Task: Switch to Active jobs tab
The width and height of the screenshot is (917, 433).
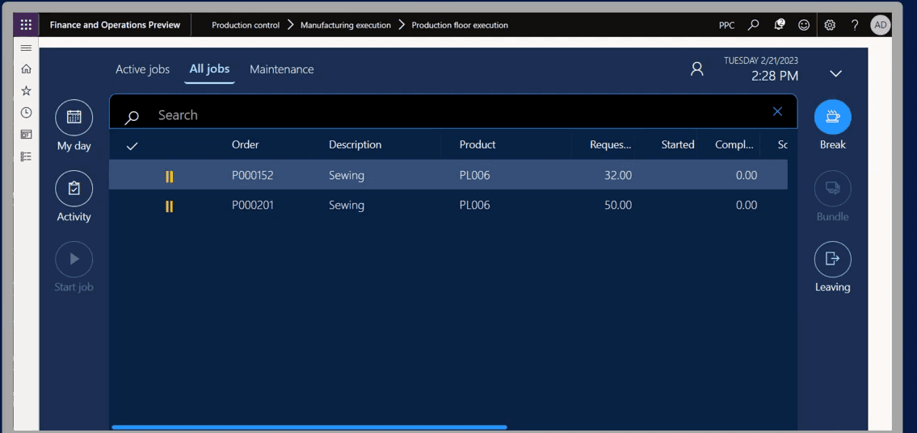Action: [x=143, y=69]
